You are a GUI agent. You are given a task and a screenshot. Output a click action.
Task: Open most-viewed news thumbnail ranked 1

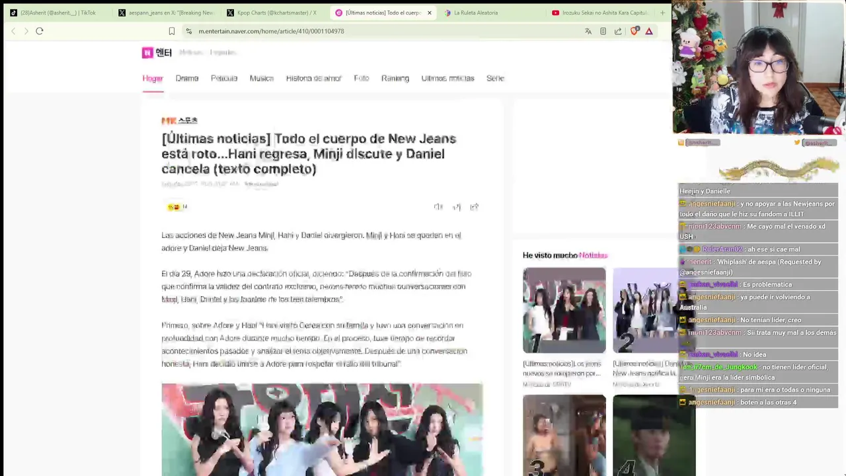click(564, 310)
